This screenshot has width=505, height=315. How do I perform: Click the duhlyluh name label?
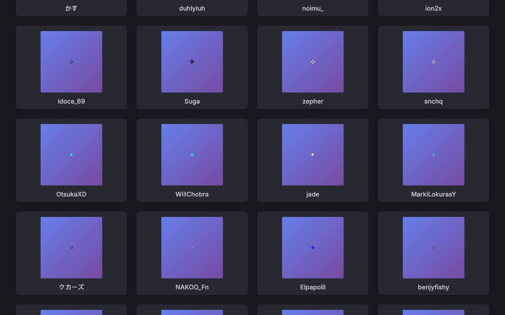tap(192, 9)
